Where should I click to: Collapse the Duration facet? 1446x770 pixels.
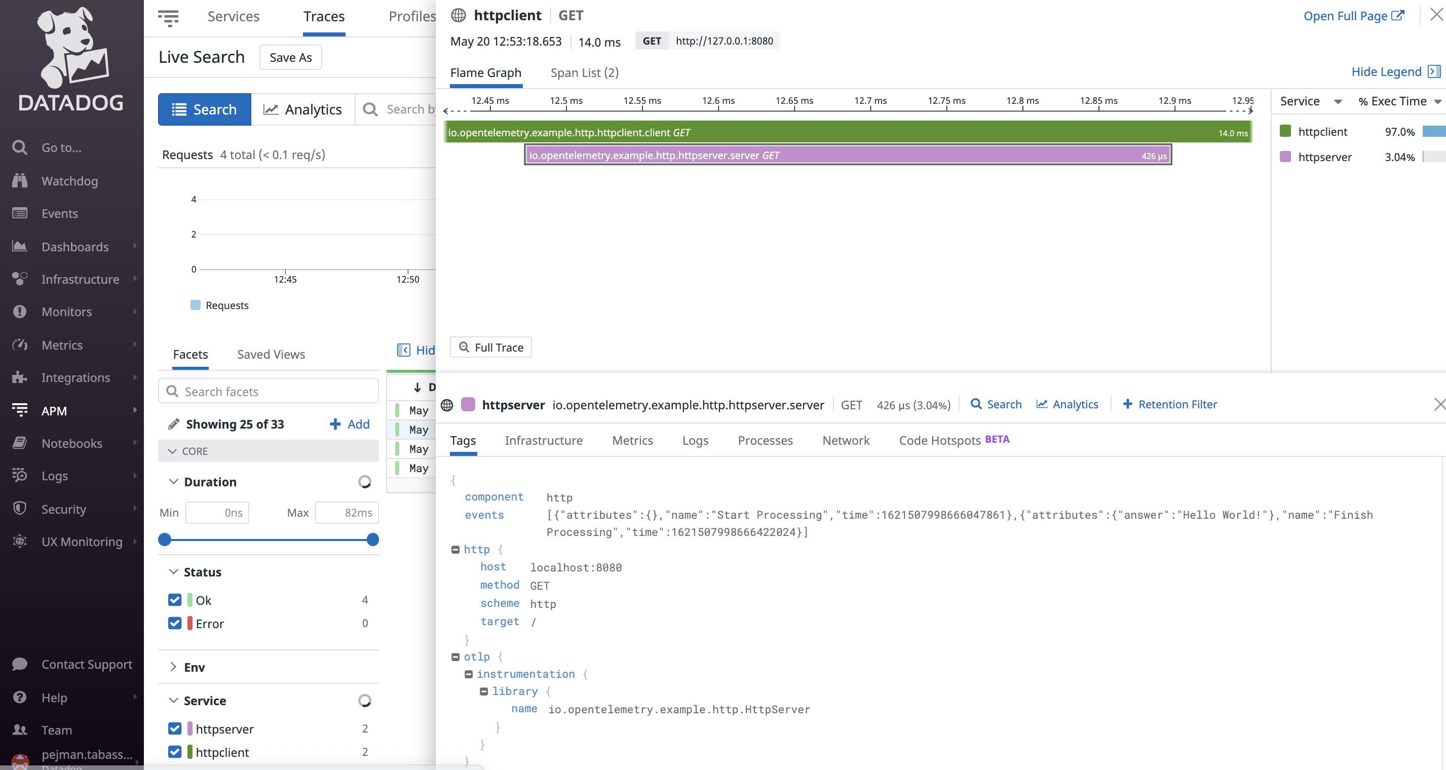(173, 482)
